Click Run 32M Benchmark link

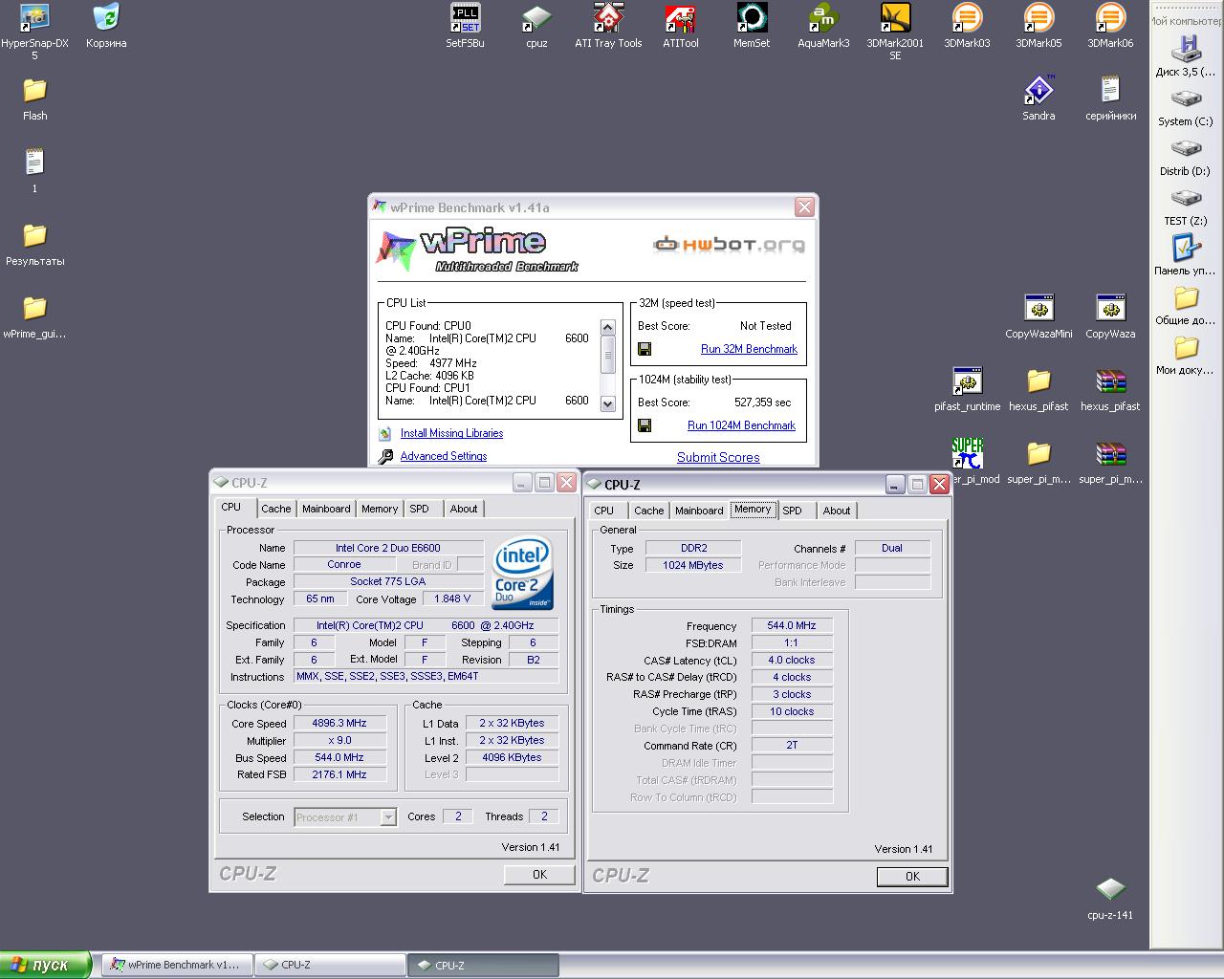[749, 349]
